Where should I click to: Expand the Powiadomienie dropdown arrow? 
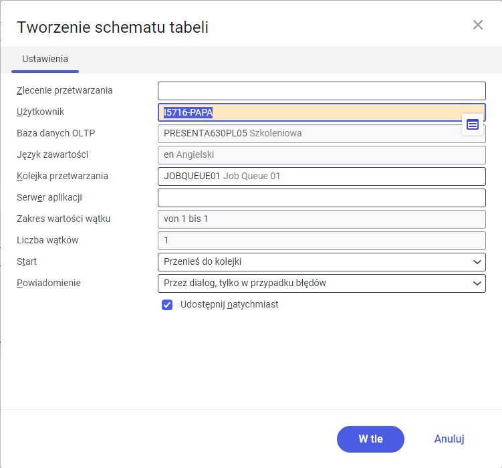[x=477, y=283]
